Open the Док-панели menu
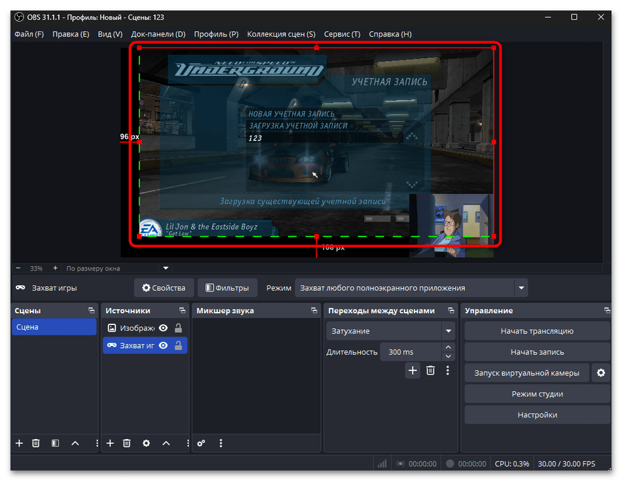This screenshot has height=481, width=622. click(x=158, y=34)
